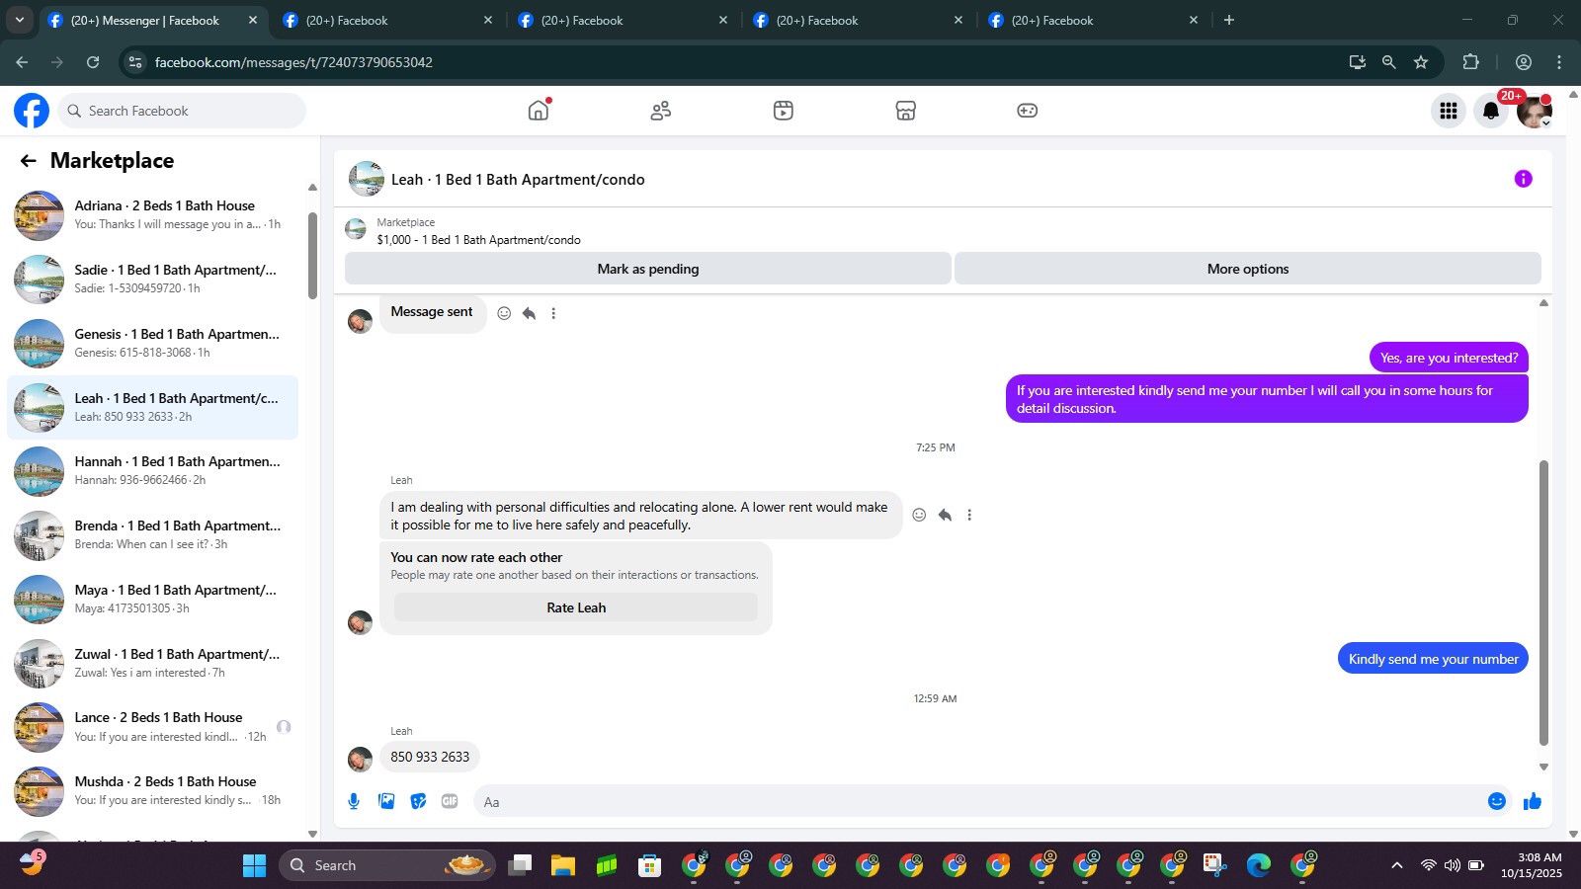The width and height of the screenshot is (1581, 889).
Task: Click the Facebook logo
Action: pyautogui.click(x=32, y=111)
